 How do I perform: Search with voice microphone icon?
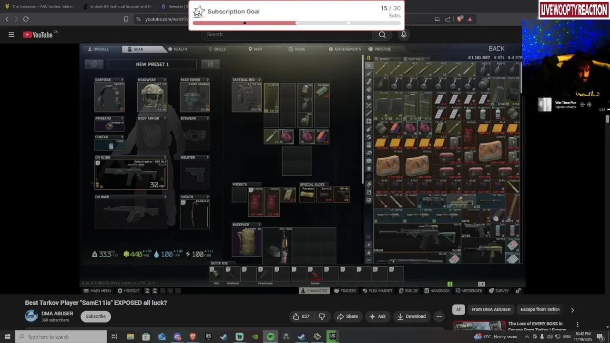404,34
